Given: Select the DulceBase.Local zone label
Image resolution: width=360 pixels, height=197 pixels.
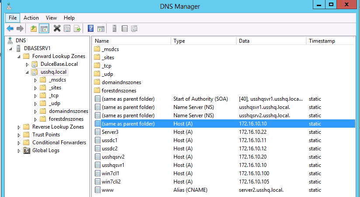Looking at the screenshot, I should (59, 64).
